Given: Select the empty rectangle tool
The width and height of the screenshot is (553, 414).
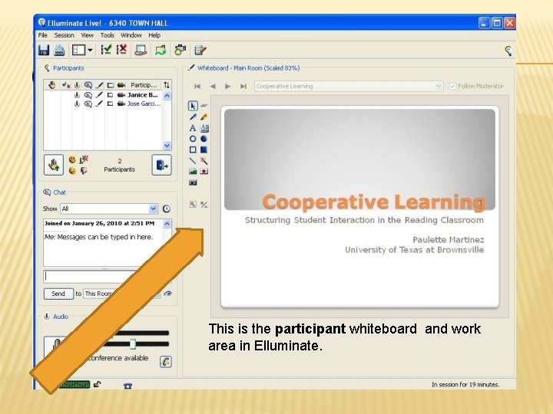Looking at the screenshot, I should 193,149.
